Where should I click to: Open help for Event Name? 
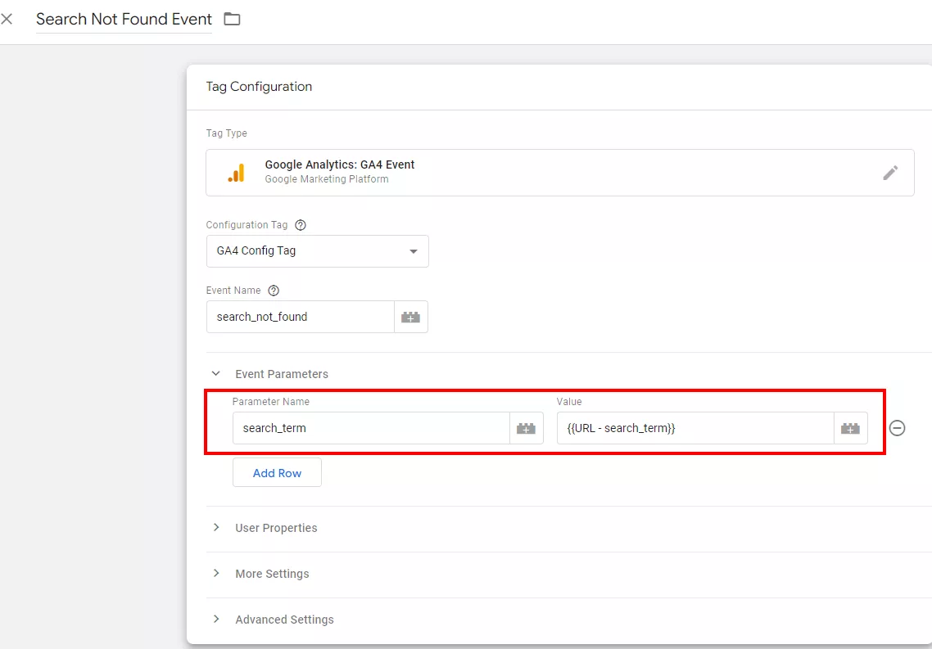(x=274, y=291)
